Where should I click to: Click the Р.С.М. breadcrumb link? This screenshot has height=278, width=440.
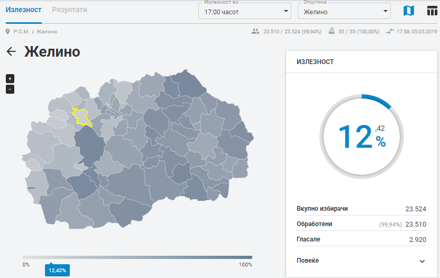(22, 31)
